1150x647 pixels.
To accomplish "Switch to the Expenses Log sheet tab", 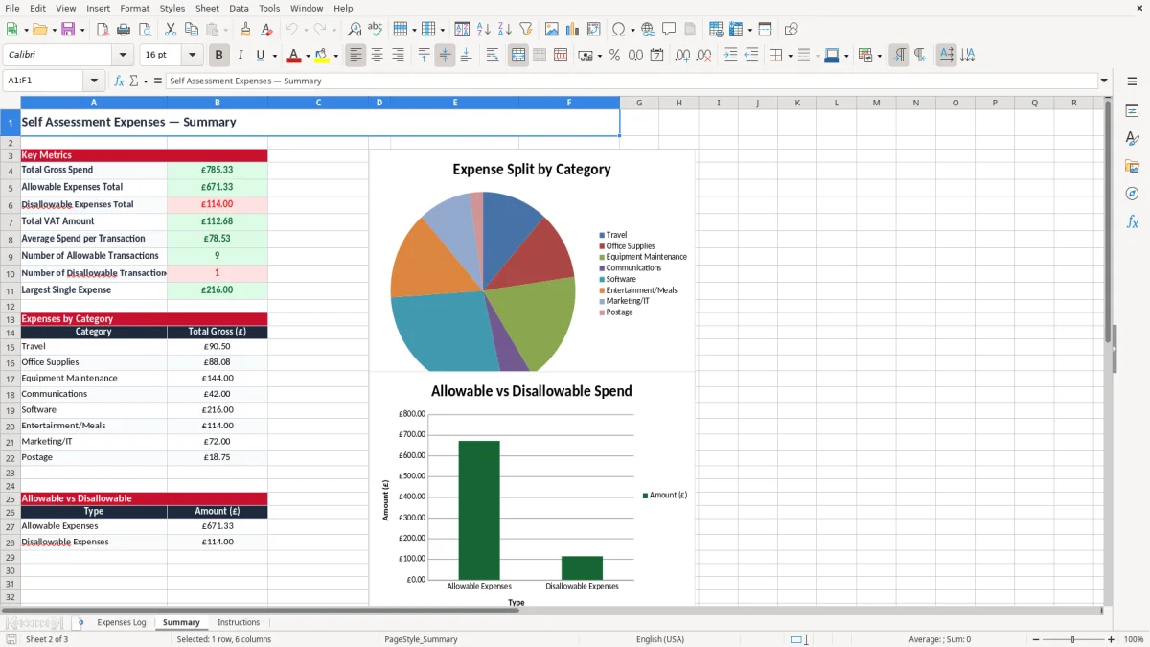I will coord(122,622).
